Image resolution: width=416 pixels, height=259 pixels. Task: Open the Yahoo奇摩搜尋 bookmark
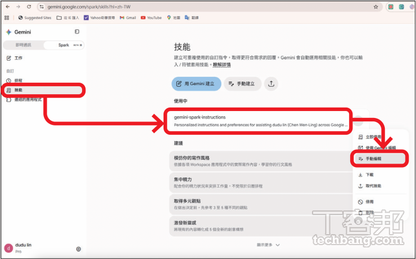99,17
